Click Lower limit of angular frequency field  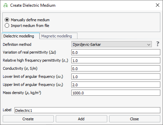tap(116, 76)
